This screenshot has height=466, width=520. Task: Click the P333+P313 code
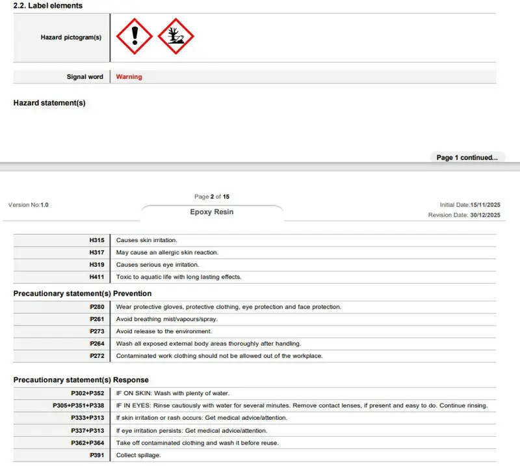click(x=88, y=418)
